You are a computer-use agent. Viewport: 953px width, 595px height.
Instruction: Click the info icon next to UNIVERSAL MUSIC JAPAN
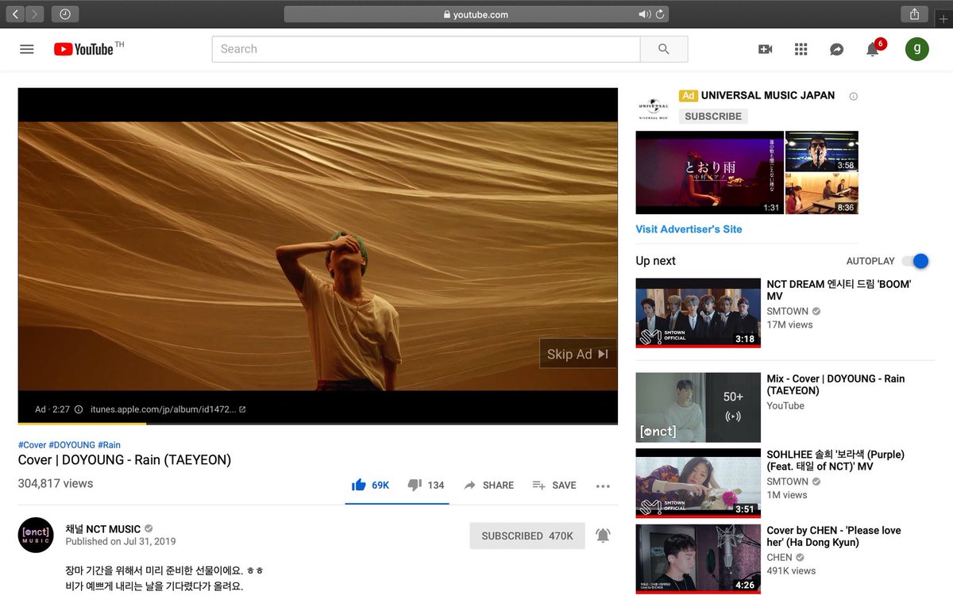tap(854, 96)
